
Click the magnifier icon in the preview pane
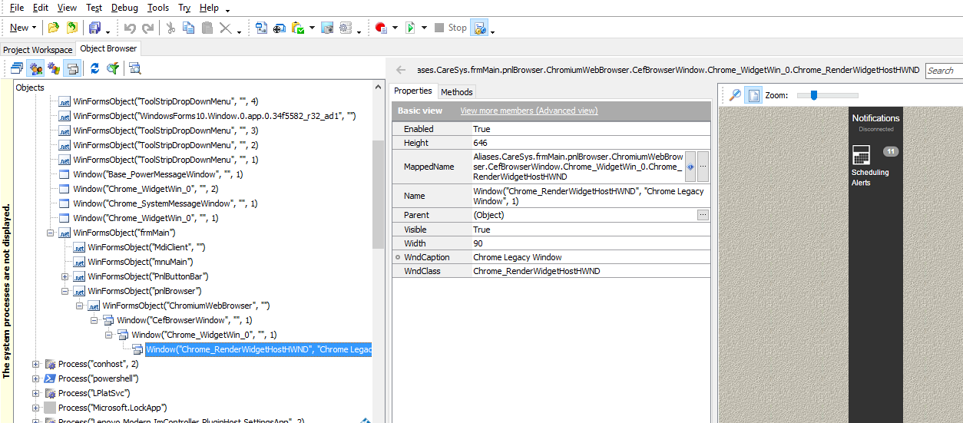point(735,95)
